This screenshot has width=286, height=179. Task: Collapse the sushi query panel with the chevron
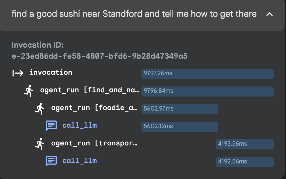tap(270, 15)
